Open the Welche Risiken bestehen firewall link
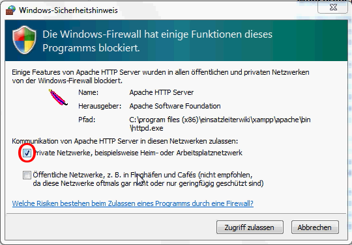The image size is (352, 245). 133,203
